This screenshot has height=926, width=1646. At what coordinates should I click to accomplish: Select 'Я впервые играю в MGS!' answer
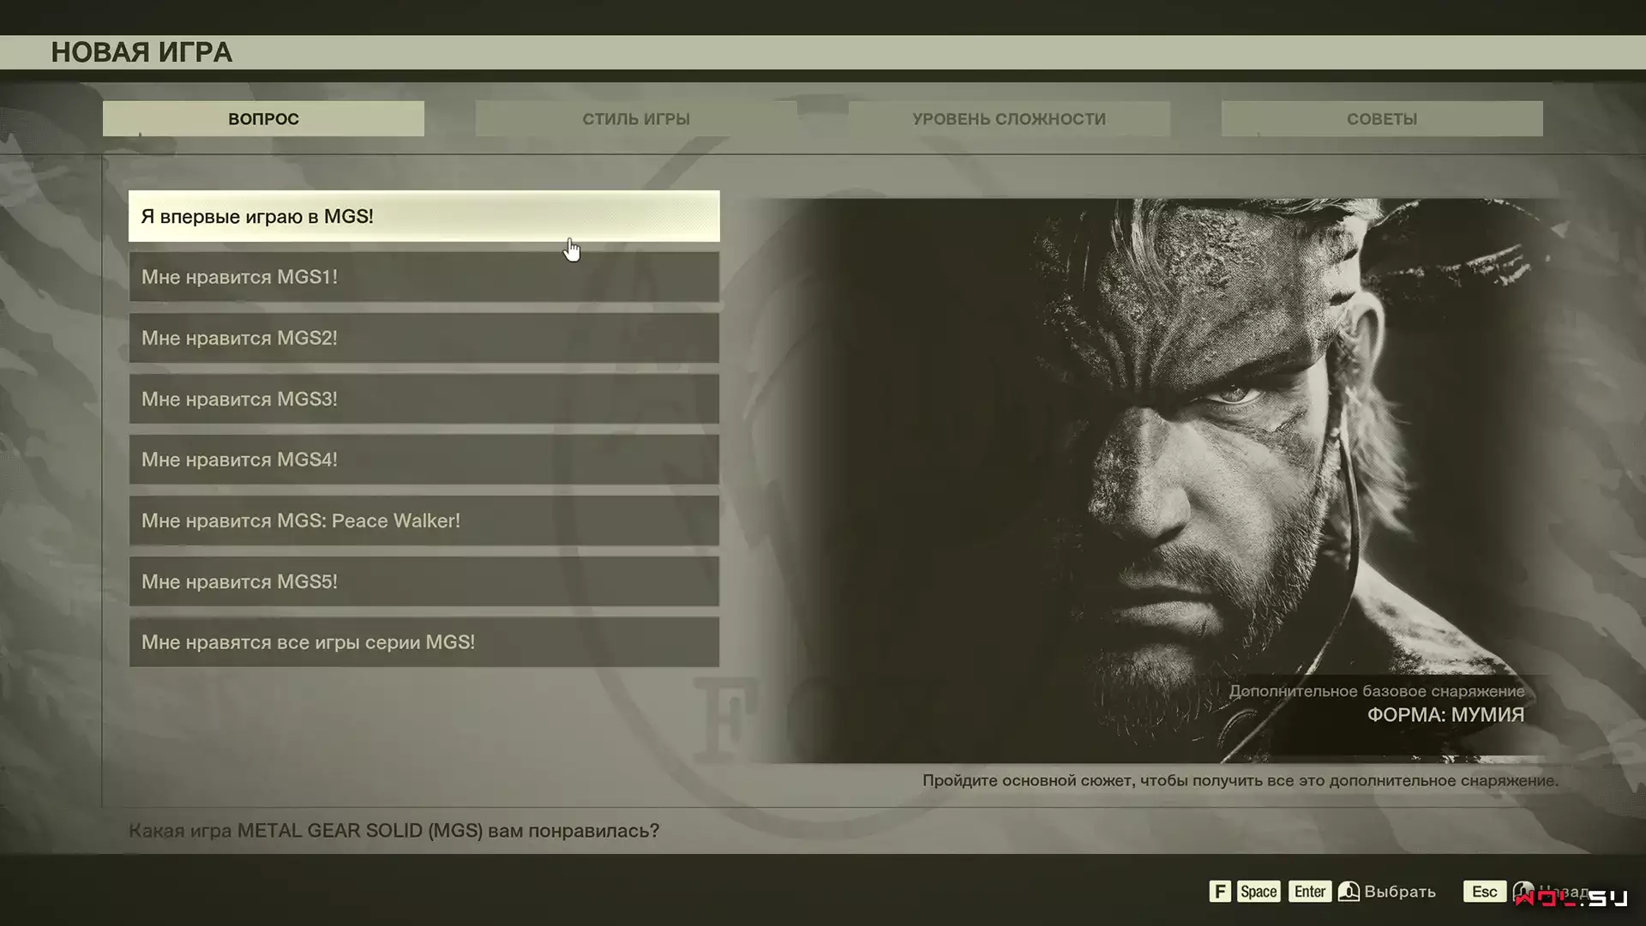pyautogui.click(x=424, y=216)
